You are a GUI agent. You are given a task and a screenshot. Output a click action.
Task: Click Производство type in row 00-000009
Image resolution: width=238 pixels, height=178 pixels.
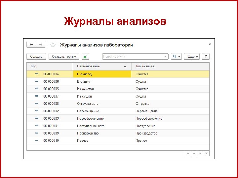170,133
